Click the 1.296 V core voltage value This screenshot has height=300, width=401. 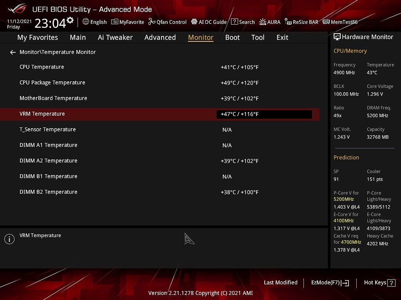coord(375,94)
